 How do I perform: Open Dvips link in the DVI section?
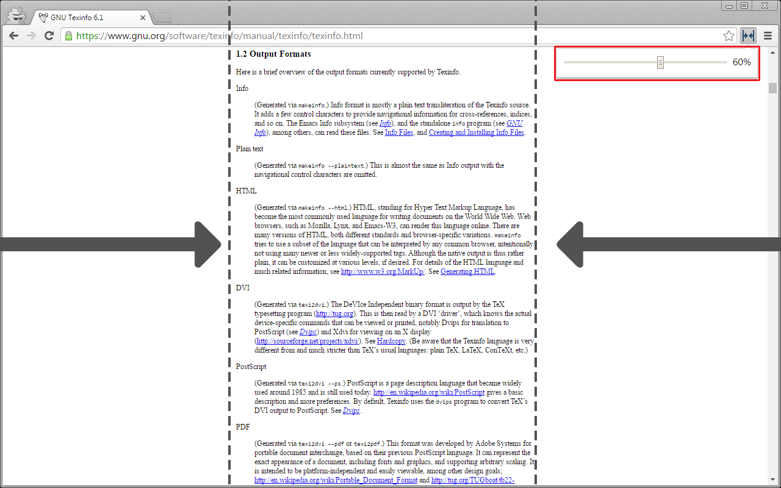[x=309, y=332]
